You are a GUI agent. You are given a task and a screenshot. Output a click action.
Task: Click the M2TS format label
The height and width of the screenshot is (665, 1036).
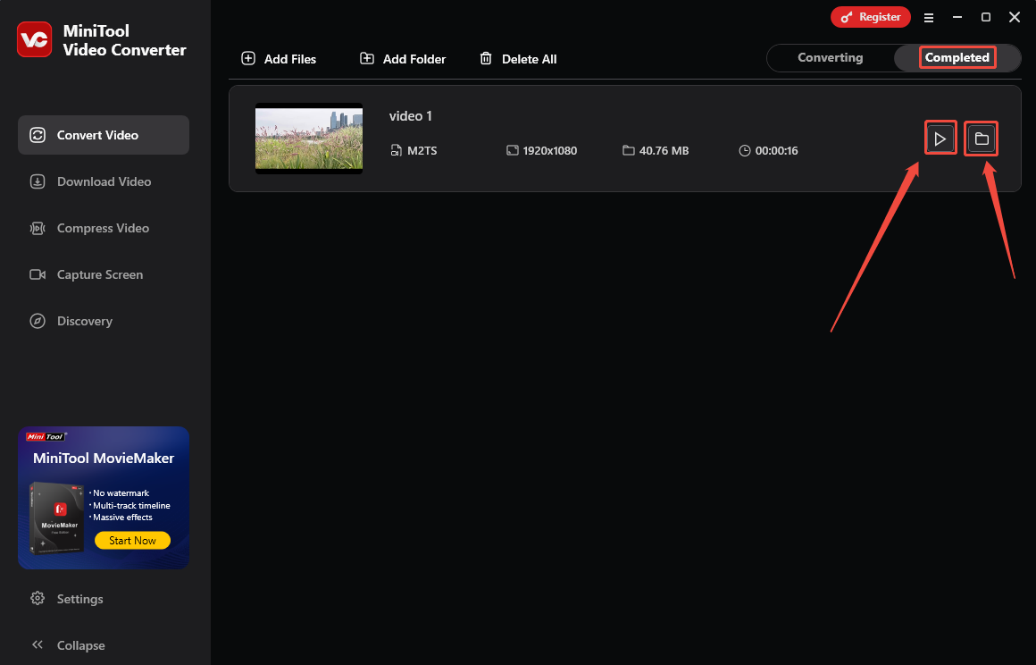click(422, 151)
